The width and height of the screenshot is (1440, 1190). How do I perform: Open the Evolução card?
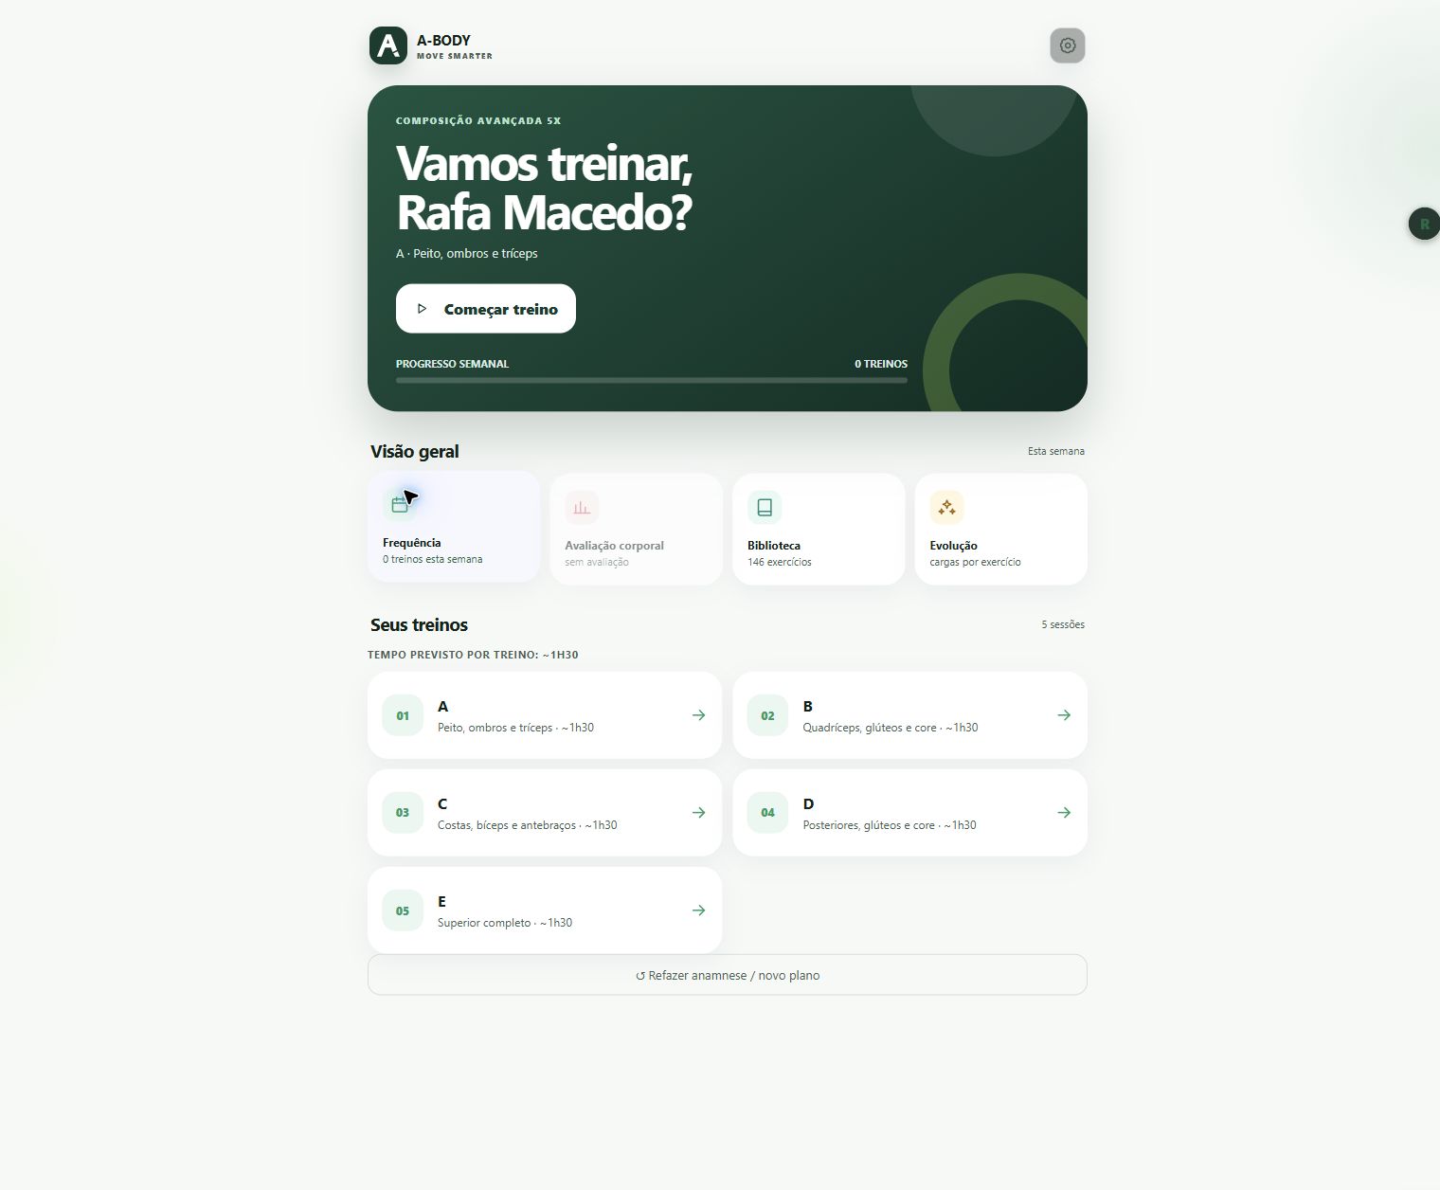click(1001, 530)
